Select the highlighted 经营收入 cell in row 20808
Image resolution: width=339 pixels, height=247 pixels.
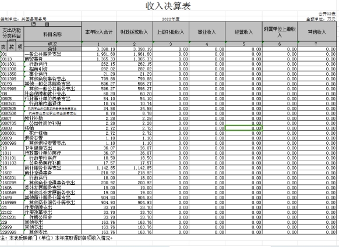pos(243,128)
